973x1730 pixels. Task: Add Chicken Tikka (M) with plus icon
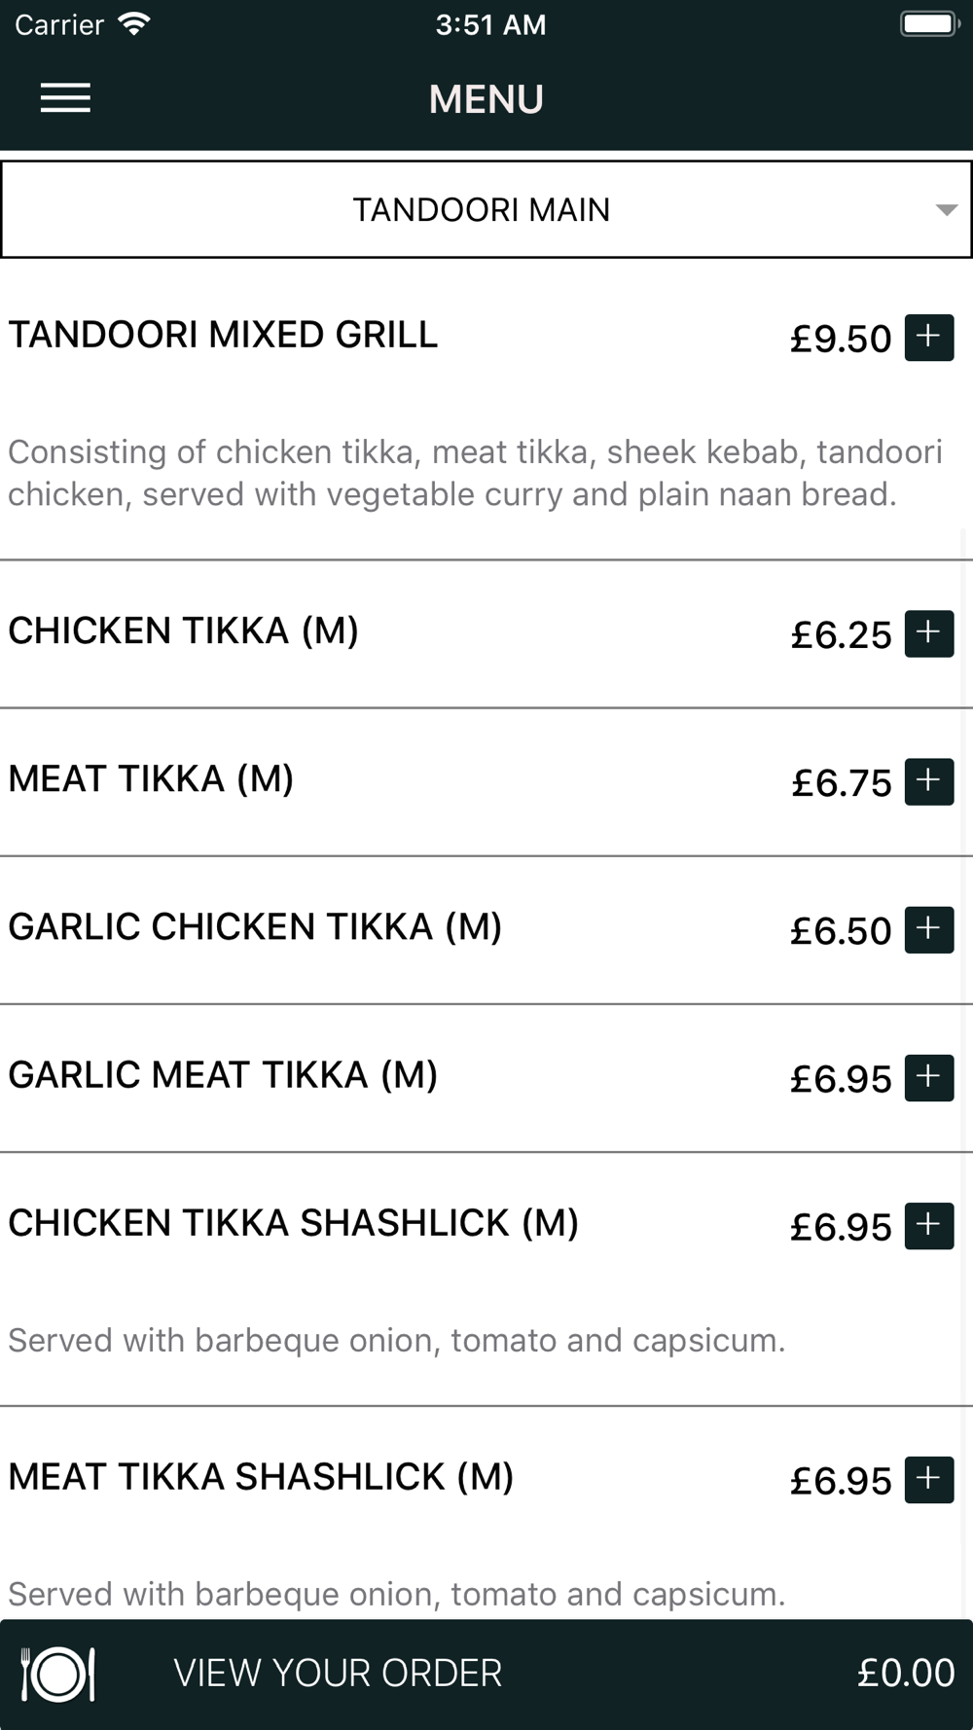pos(929,633)
